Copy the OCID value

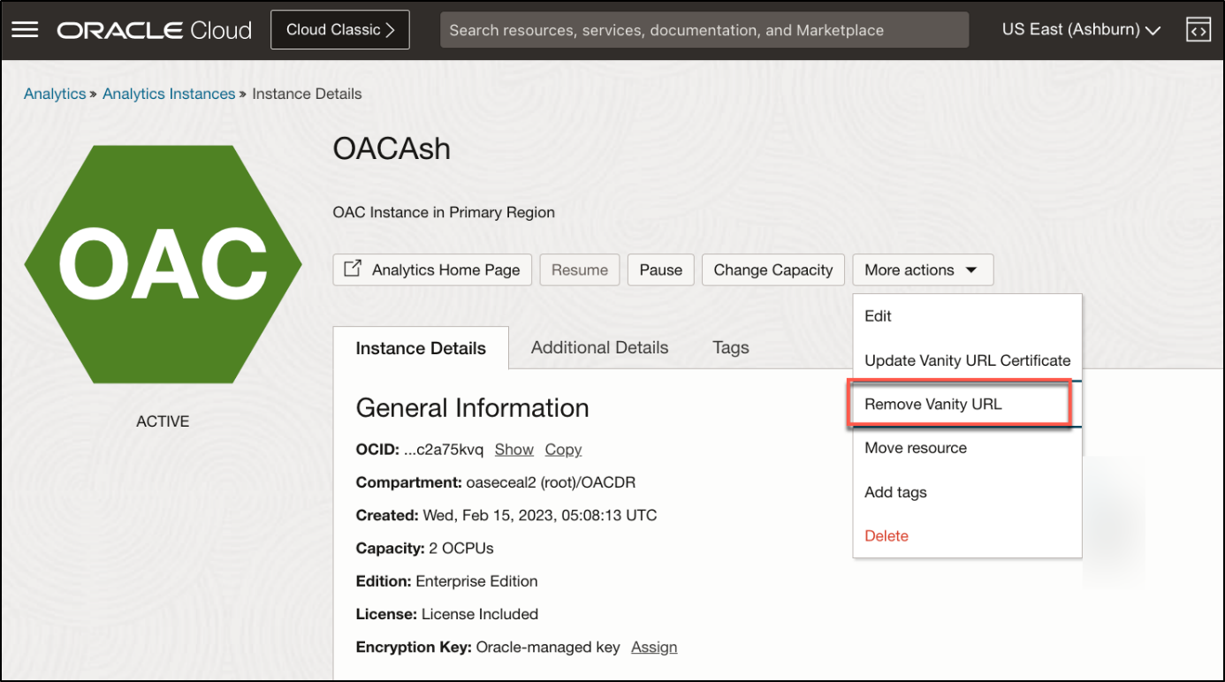tap(563, 450)
